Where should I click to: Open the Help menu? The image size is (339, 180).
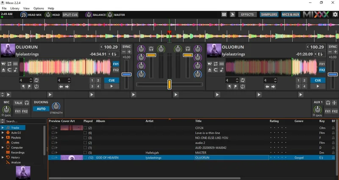point(51,8)
